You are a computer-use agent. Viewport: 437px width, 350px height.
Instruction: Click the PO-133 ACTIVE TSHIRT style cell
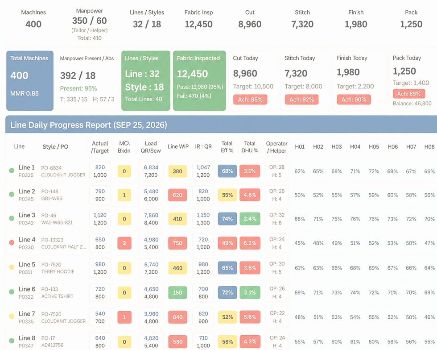click(57, 292)
